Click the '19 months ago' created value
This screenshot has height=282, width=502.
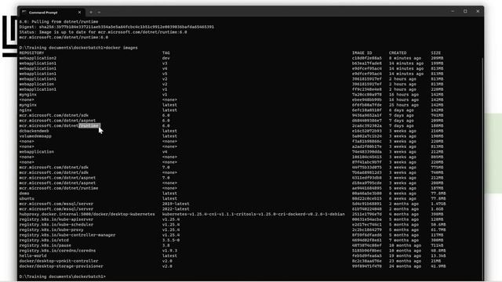(405, 256)
